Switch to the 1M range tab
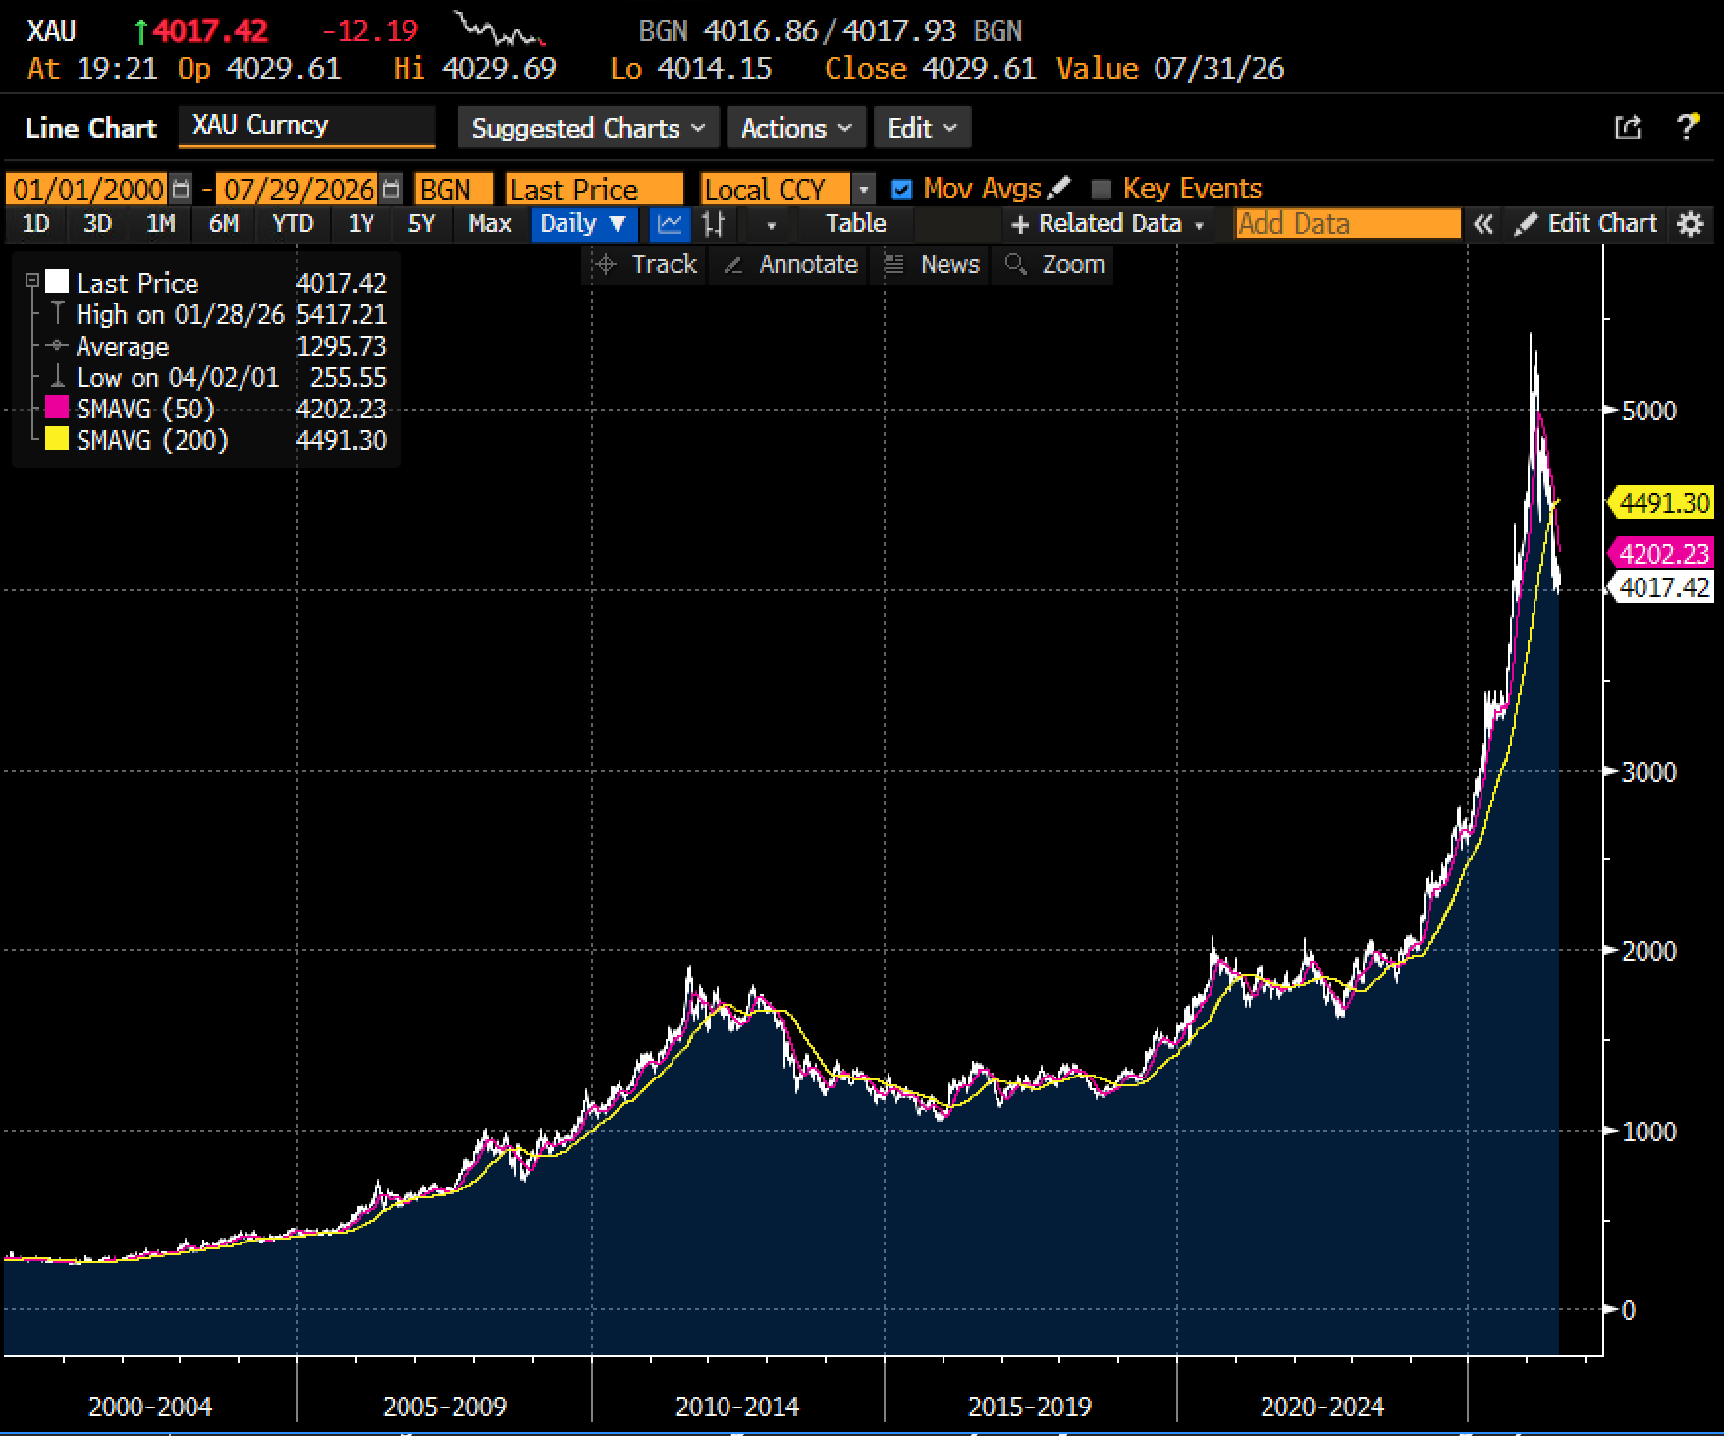This screenshot has height=1436, width=1724. (161, 224)
